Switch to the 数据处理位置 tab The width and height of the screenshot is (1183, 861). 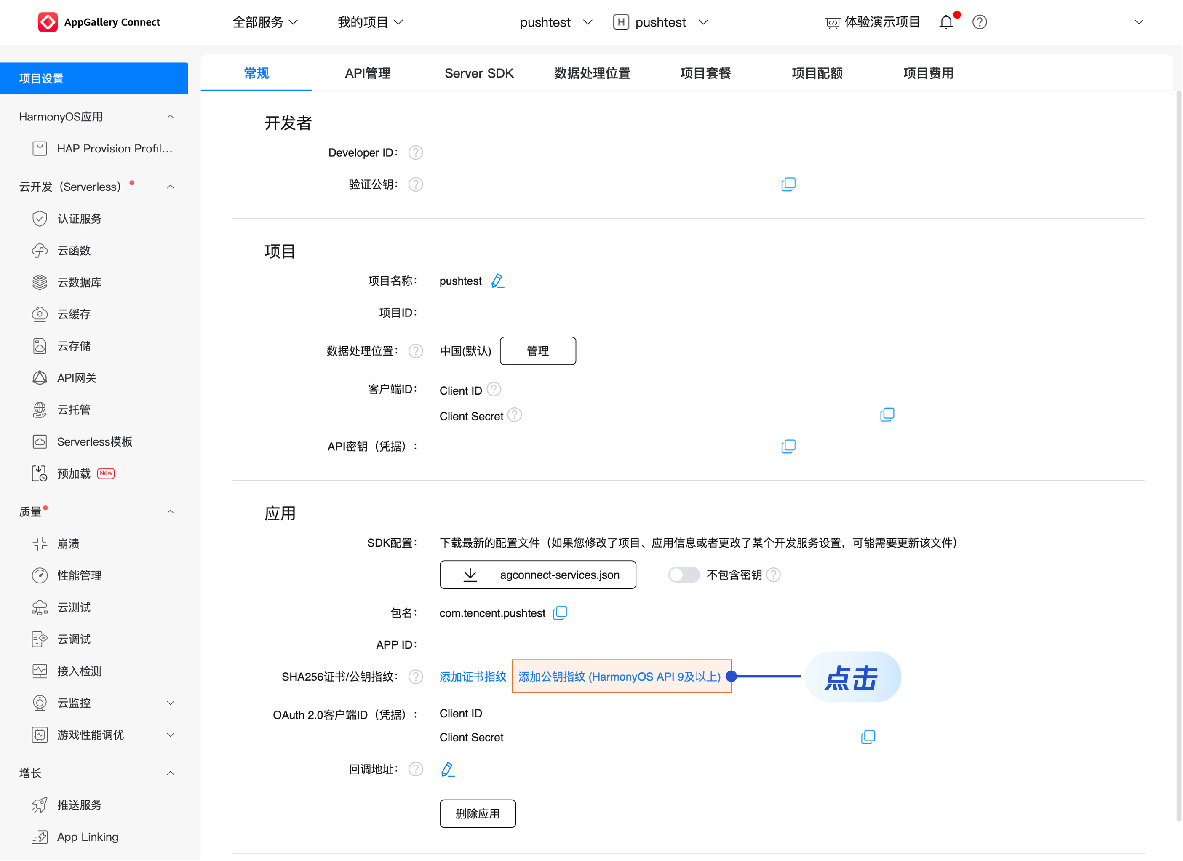click(593, 73)
